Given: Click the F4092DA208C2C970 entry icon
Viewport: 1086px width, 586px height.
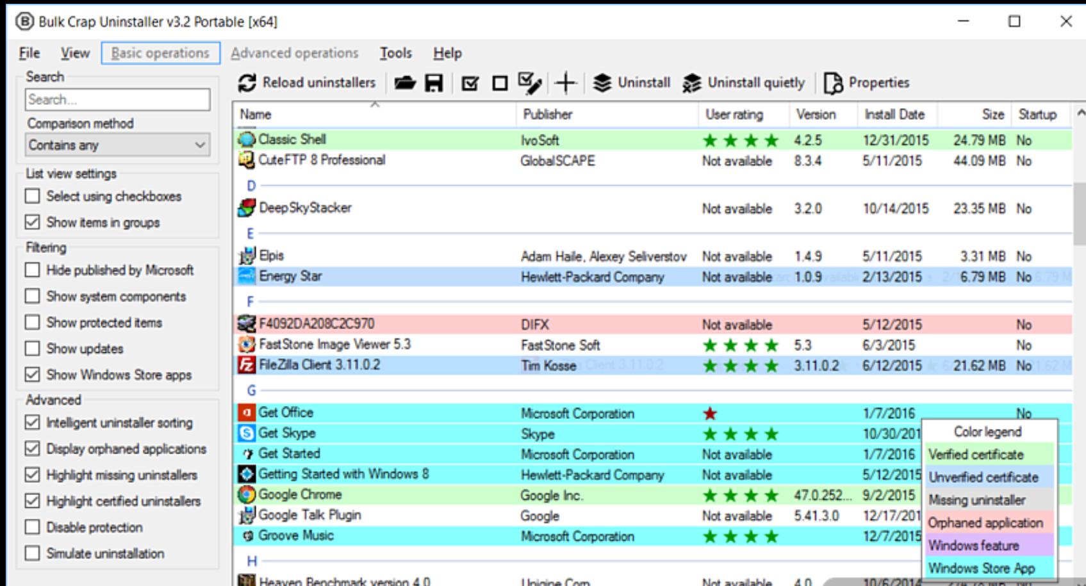Looking at the screenshot, I should click(246, 323).
